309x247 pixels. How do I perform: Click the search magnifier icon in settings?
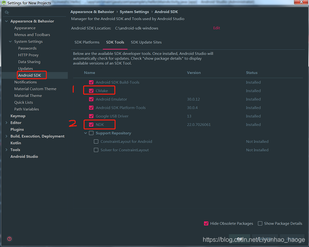click(x=7, y=12)
